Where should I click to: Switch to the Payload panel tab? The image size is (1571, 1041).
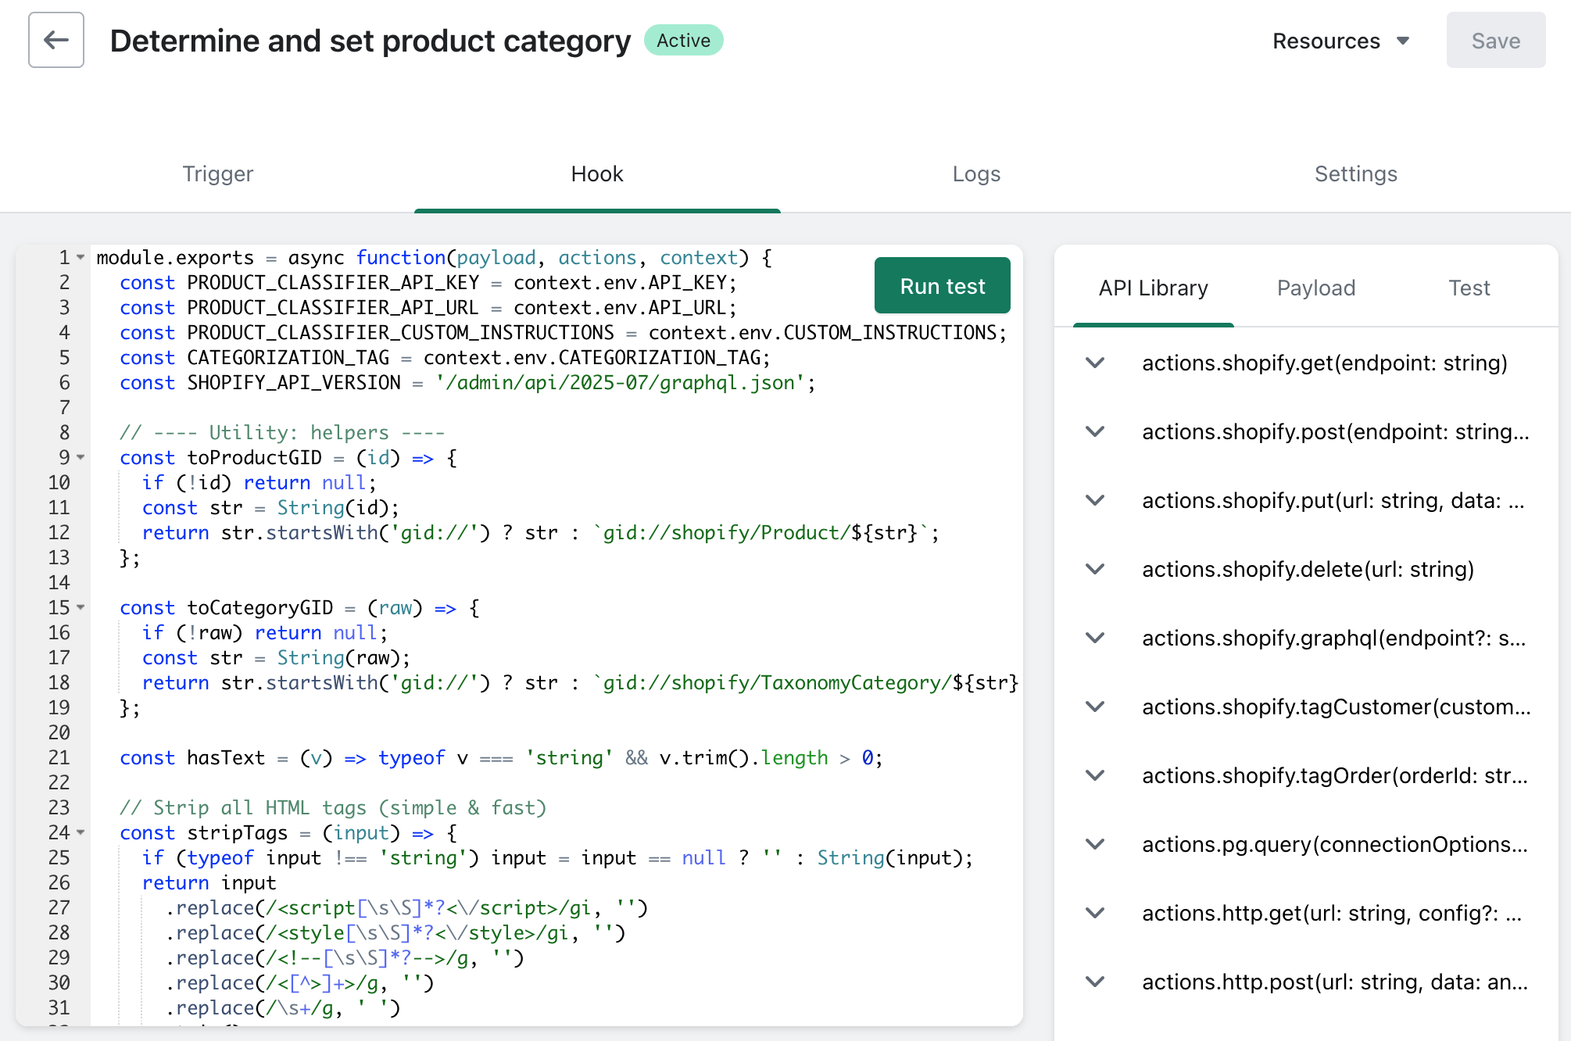[x=1315, y=288]
